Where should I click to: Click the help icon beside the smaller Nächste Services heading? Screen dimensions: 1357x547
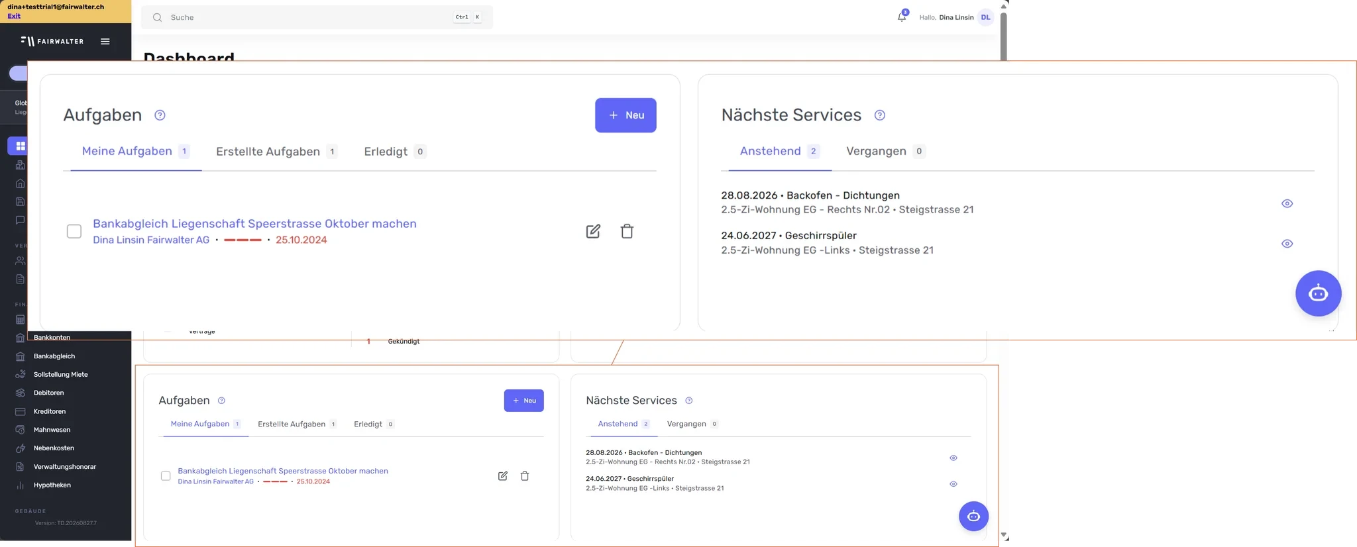[689, 401]
